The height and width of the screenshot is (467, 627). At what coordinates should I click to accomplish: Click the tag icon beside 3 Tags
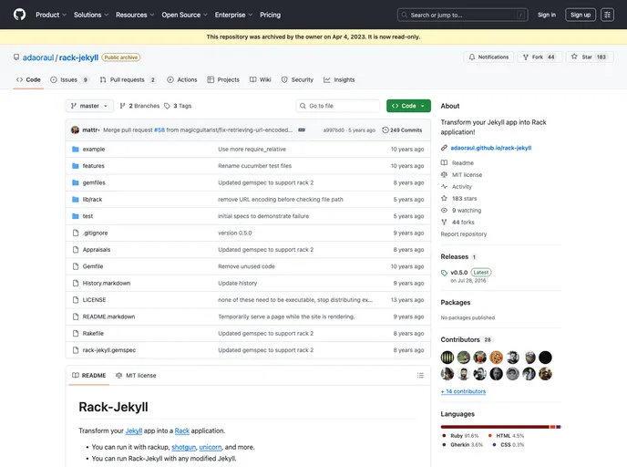point(167,106)
